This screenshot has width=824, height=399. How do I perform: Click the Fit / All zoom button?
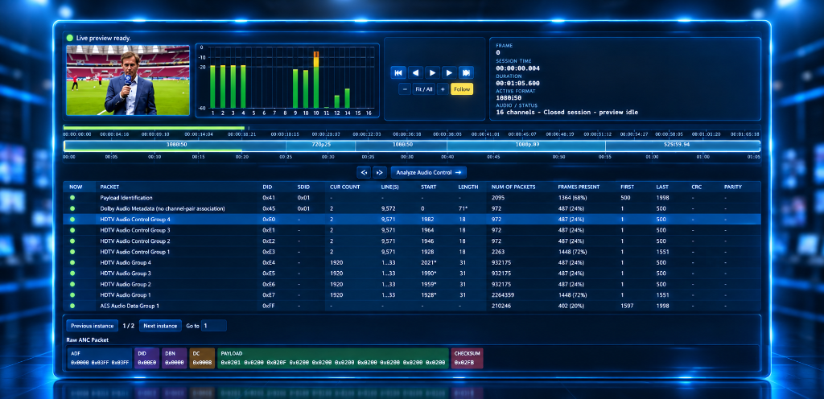click(423, 89)
